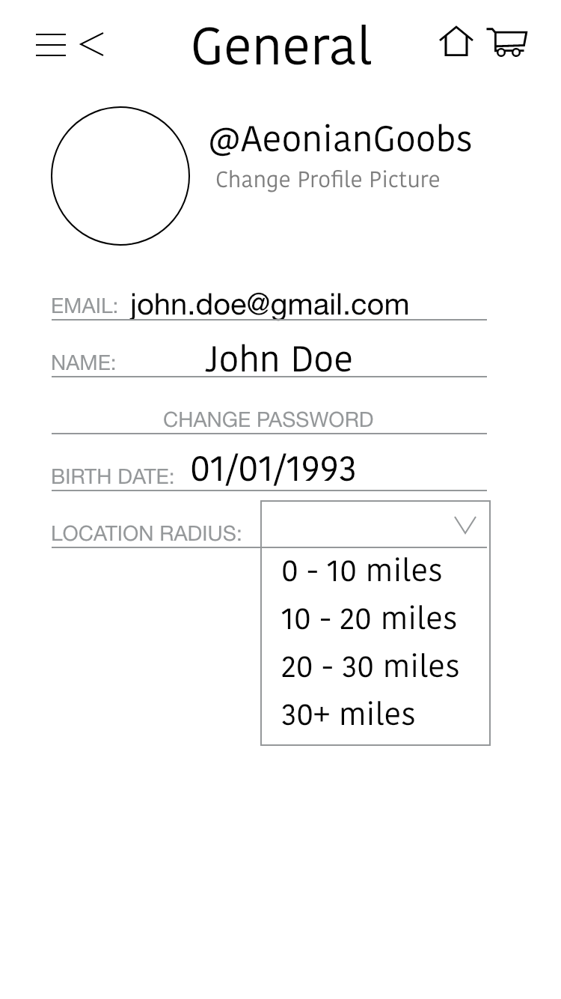
Task: Edit the email address field
Action: pyautogui.click(x=269, y=305)
